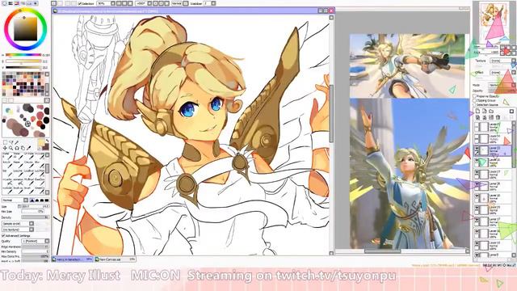Screen dimensions: 517x291
Task: Click the foreground color swatch
Action: tap(40, 142)
